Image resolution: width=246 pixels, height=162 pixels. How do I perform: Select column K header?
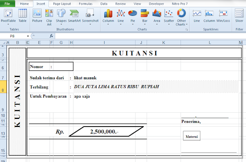pos(164,43)
